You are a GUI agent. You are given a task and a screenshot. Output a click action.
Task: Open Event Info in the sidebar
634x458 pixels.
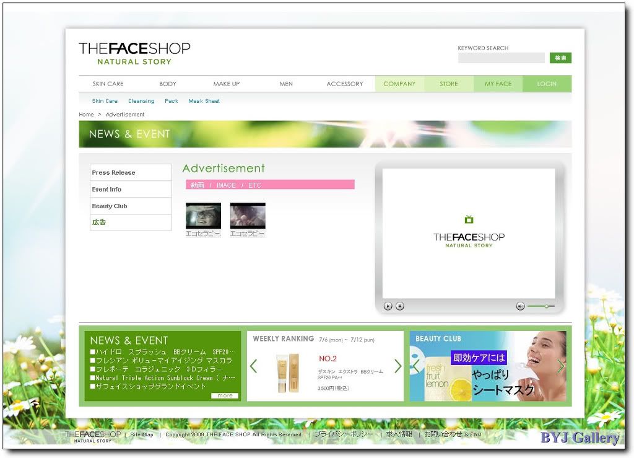point(131,190)
